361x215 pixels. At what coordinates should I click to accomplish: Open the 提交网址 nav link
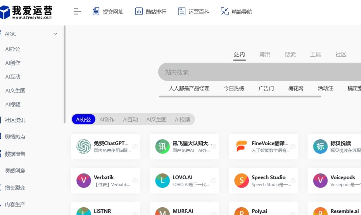(113, 12)
